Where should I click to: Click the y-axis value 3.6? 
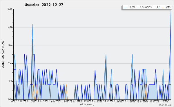(10, 45)
